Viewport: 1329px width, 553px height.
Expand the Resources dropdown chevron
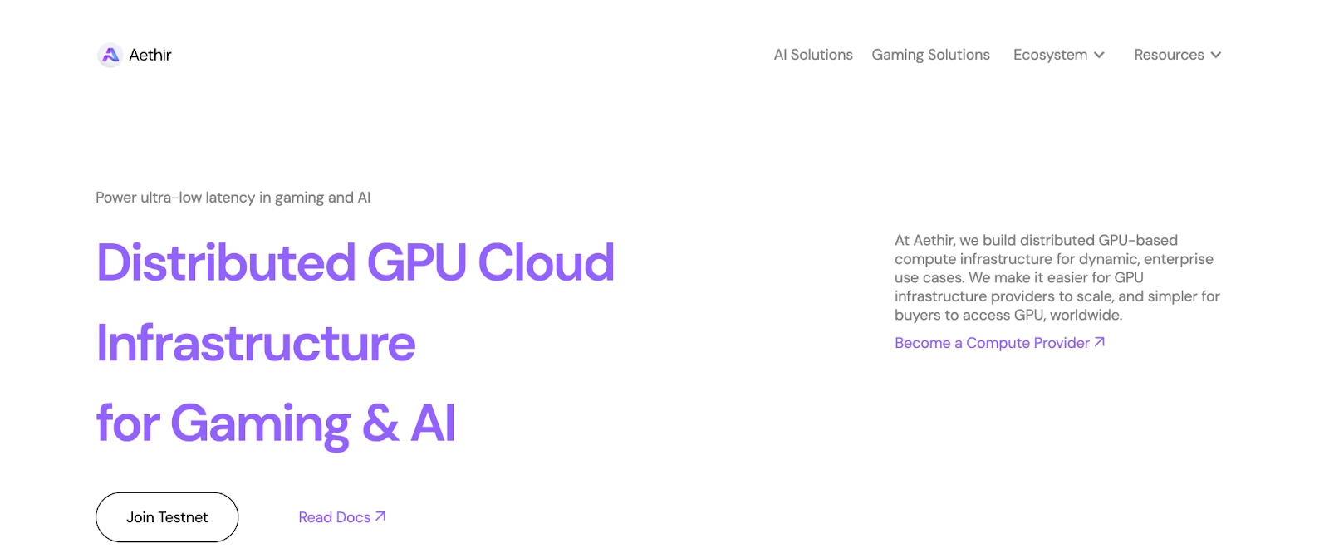coord(1216,55)
